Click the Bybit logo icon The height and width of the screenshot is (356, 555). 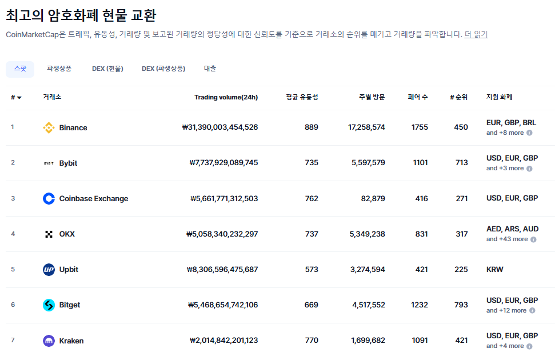click(x=49, y=163)
